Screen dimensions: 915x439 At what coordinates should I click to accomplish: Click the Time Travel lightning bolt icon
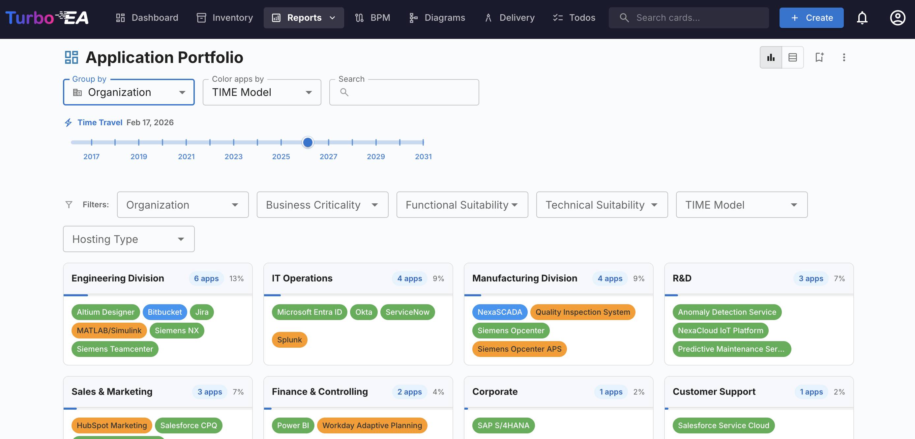68,122
